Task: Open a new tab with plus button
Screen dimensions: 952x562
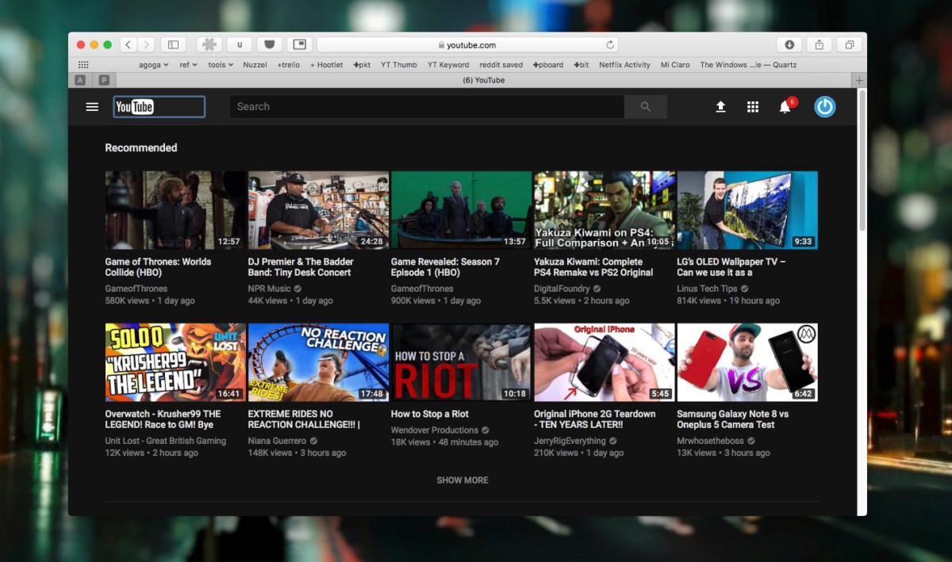Action: 859,80
